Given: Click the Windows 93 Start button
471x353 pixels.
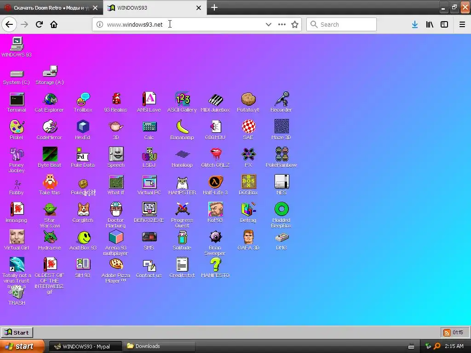Looking at the screenshot, I should click(x=17, y=333).
